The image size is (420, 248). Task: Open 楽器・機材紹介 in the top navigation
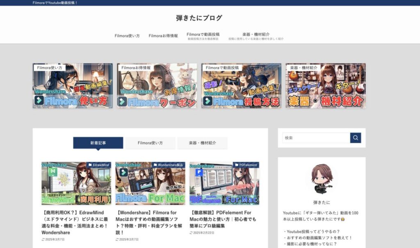tap(256, 36)
